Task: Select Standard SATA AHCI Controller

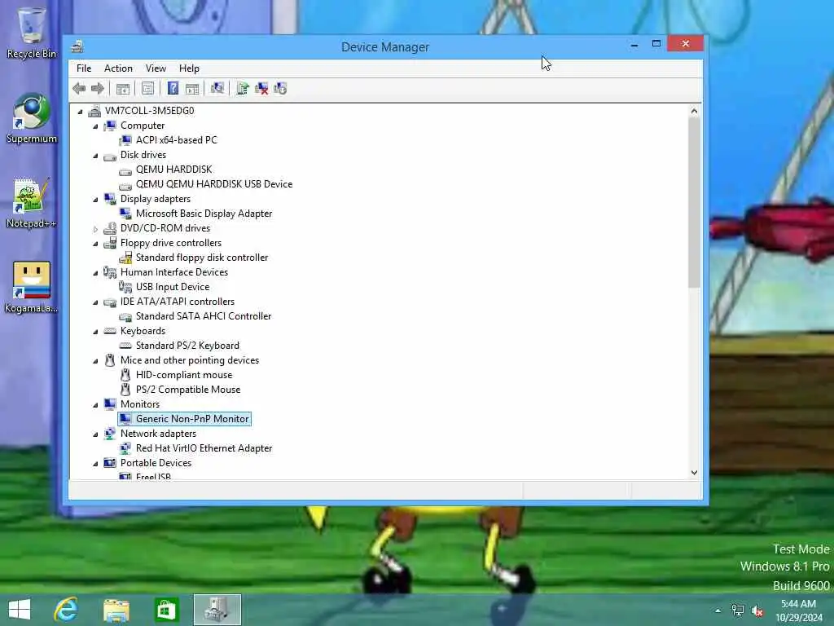Action: tap(203, 316)
